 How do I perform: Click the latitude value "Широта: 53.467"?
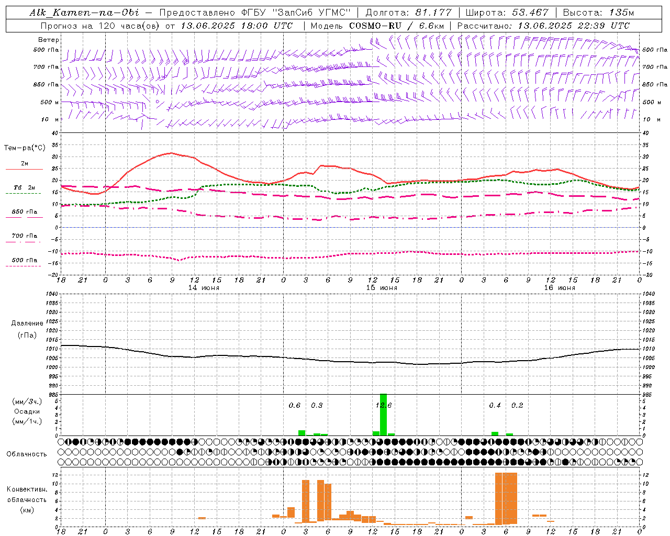point(507,13)
